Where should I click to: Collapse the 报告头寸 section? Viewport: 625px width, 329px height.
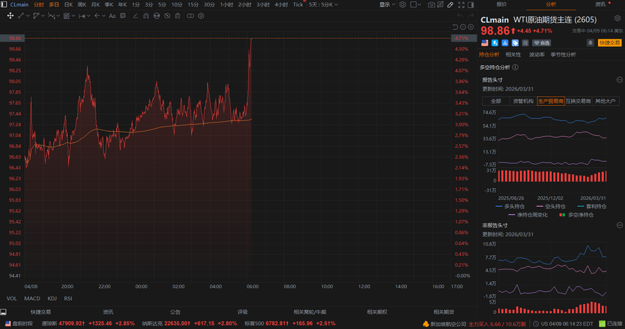coord(620,80)
